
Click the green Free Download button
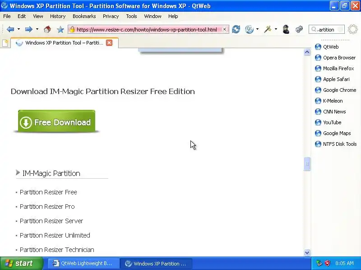point(57,121)
